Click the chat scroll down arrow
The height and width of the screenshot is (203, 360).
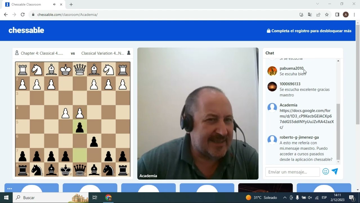point(338,162)
